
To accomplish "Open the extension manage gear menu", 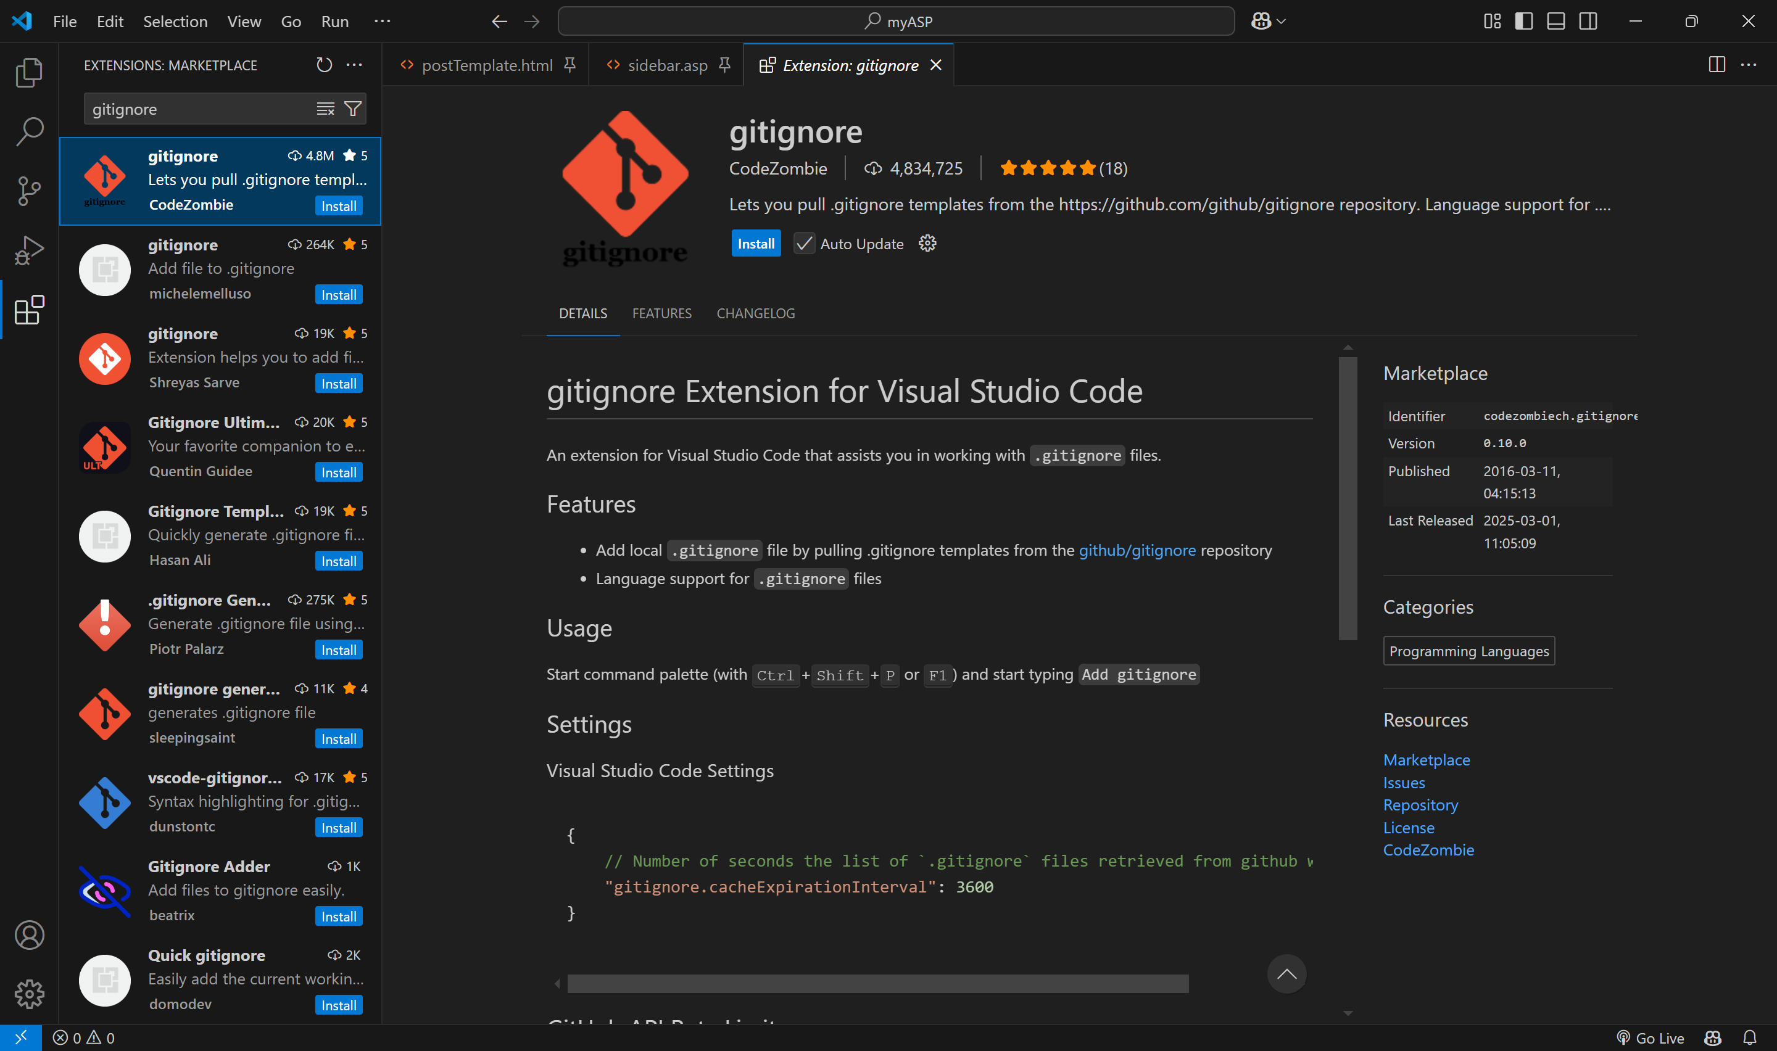I will click(x=927, y=244).
